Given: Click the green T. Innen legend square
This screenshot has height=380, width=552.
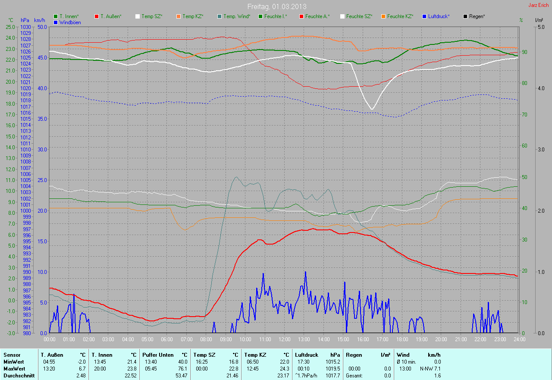Looking at the screenshot, I should [x=56, y=16].
